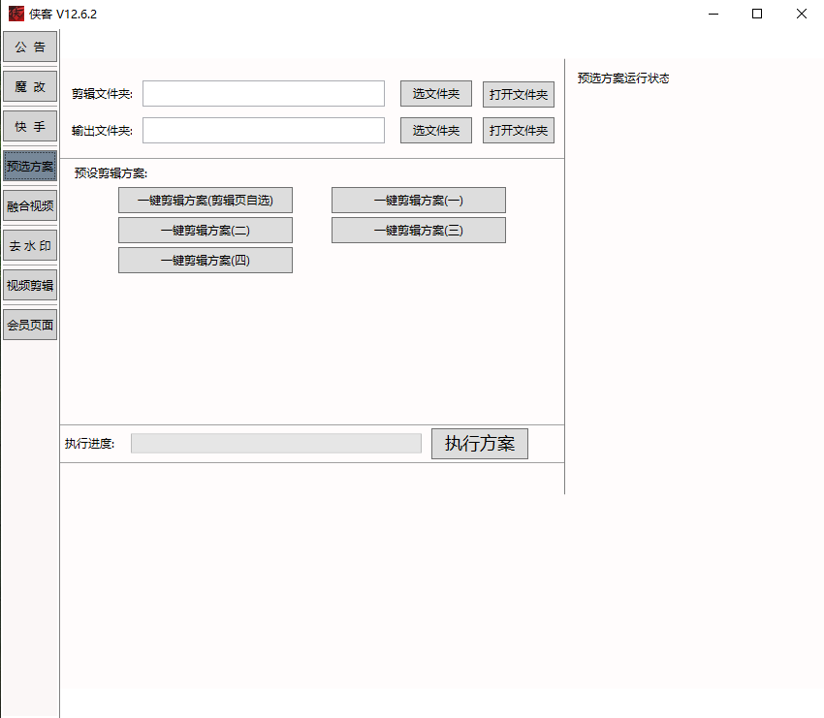Open the 去水印 watermark removal tool

(x=30, y=245)
